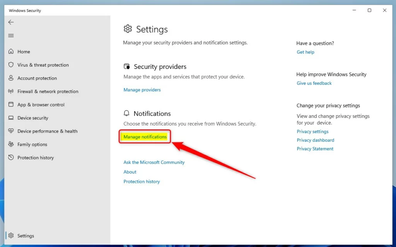The width and height of the screenshot is (396, 247).
Task: Open Virus & threat protection page
Action: 43,65
